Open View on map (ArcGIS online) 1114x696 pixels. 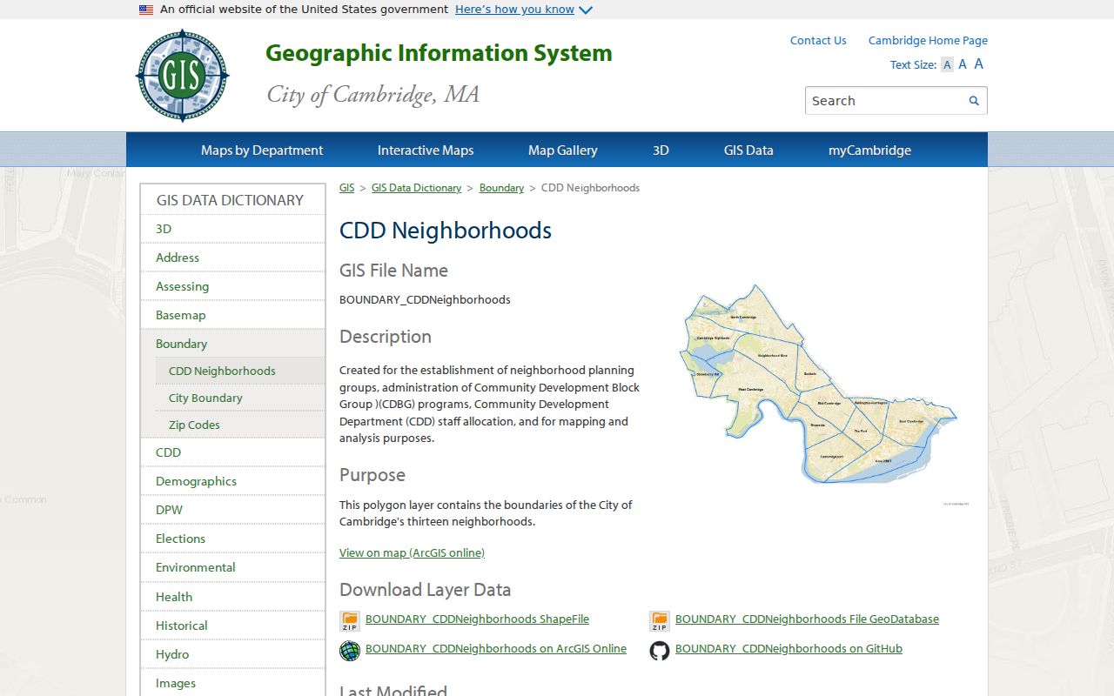tap(412, 552)
